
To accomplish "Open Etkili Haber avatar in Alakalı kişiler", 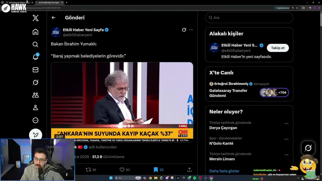I will coord(214,48).
